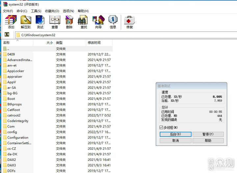Select the DDFs folder name

(x=11, y=171)
